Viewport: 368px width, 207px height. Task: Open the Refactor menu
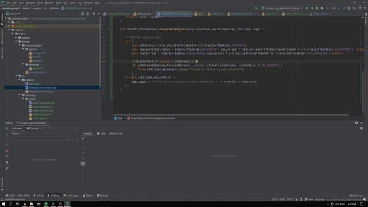[x=49, y=3]
